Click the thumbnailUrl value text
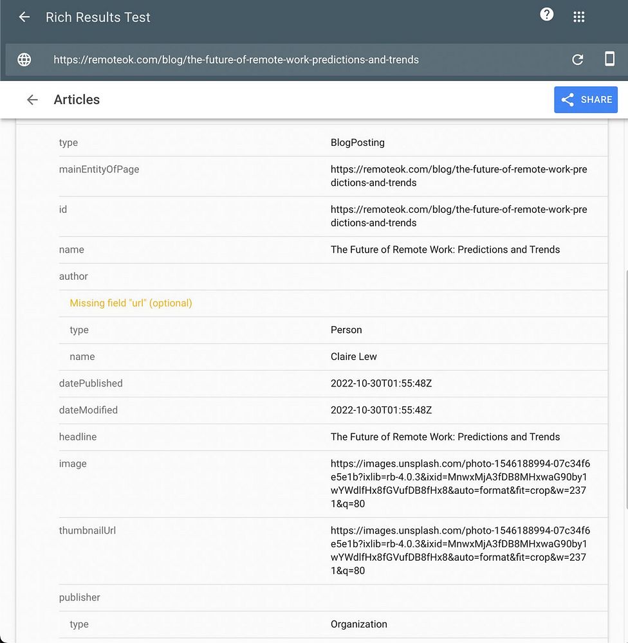The width and height of the screenshot is (628, 643). [x=460, y=550]
